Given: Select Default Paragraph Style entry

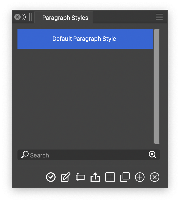Looking at the screenshot, I should click(85, 39).
